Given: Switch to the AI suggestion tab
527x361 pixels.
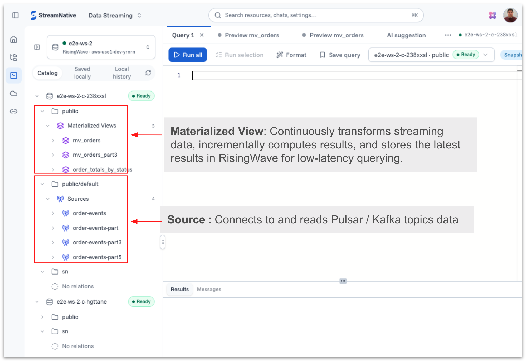Looking at the screenshot, I should coord(406,35).
